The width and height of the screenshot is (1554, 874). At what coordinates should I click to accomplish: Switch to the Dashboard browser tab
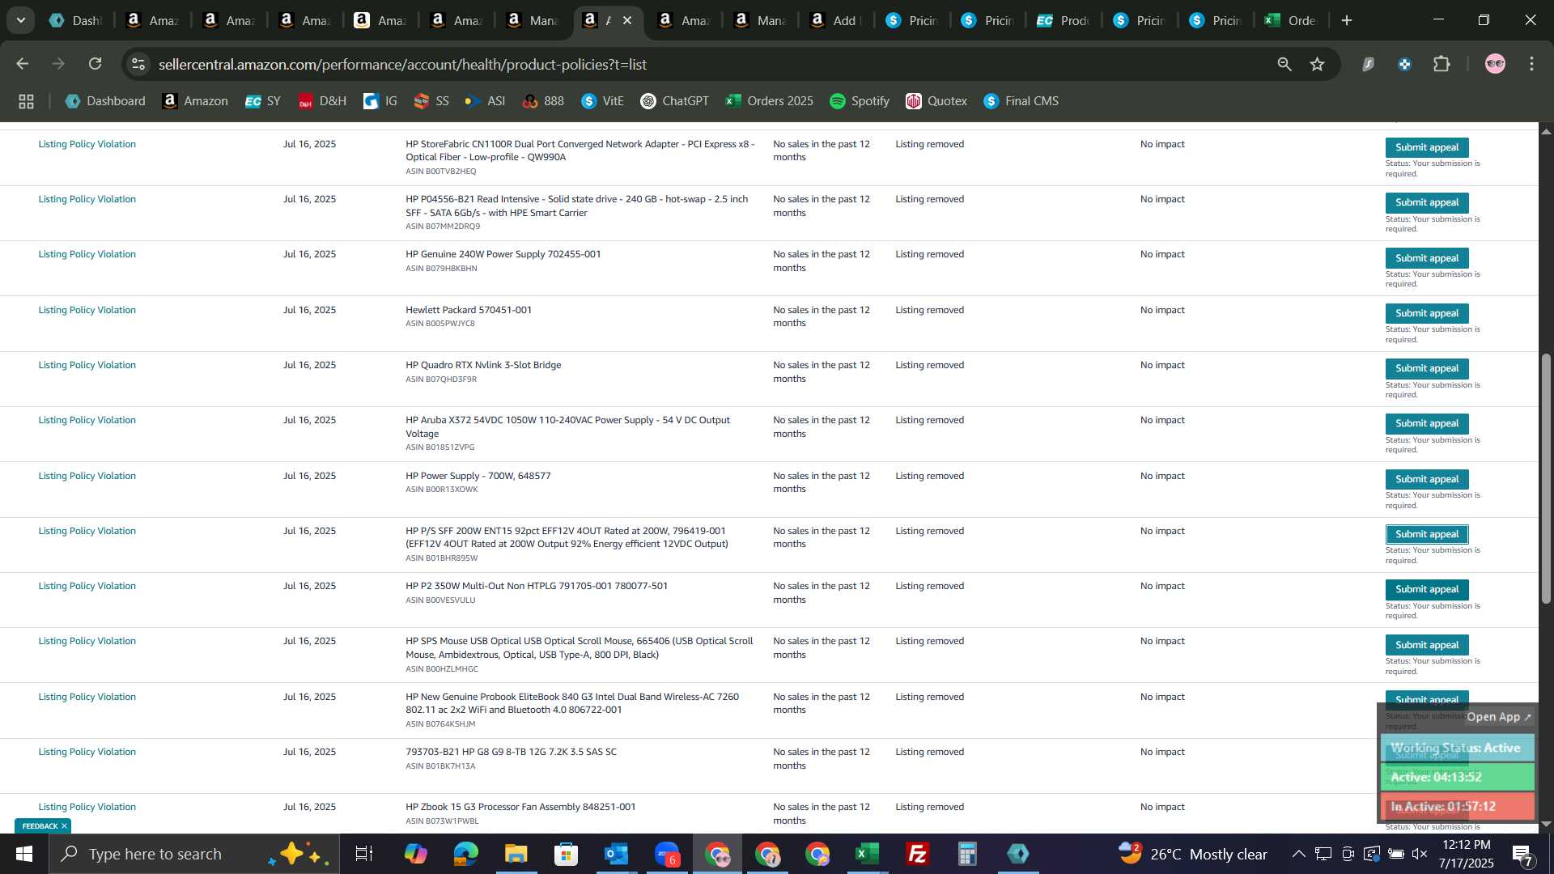click(74, 20)
